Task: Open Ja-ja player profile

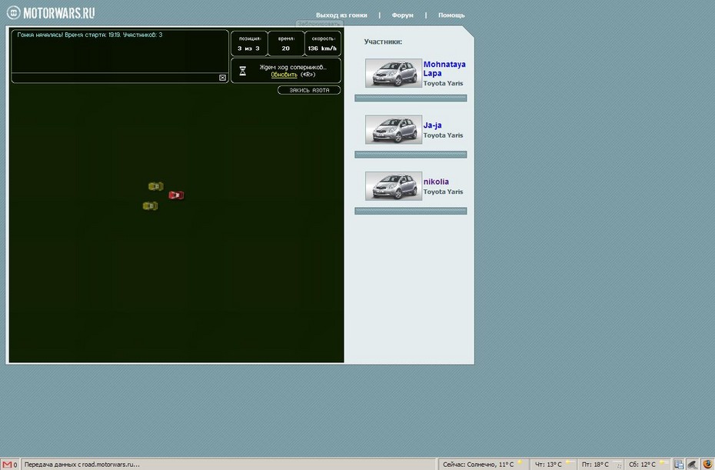Action: click(x=432, y=125)
